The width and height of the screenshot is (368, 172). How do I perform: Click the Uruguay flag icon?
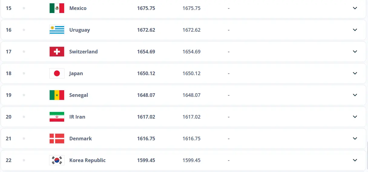(57, 30)
